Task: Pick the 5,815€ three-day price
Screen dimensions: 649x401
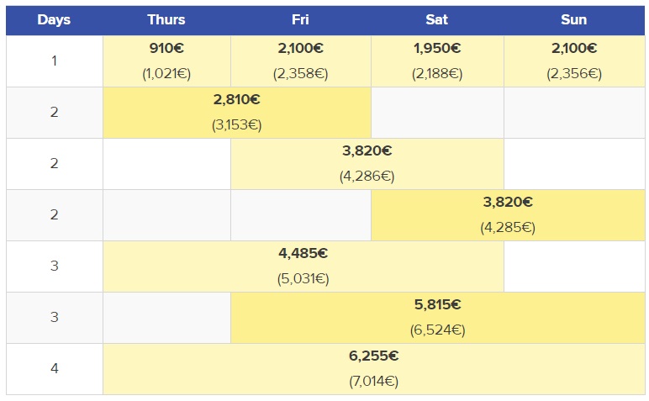Action: 437,305
